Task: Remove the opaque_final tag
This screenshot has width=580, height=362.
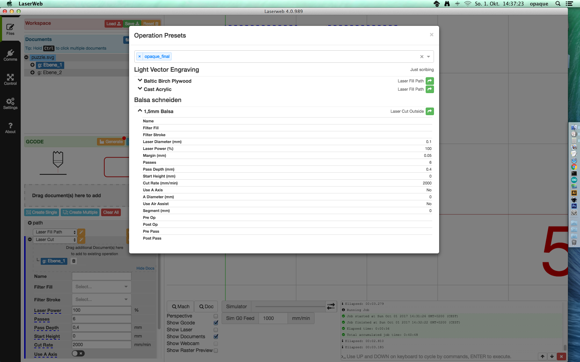Action: pyautogui.click(x=139, y=57)
